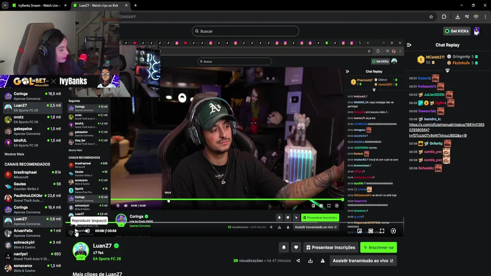The width and height of the screenshot is (491, 276).
Task: Click the Mais clipes de LuanZ7 heading
Action: [97, 274]
